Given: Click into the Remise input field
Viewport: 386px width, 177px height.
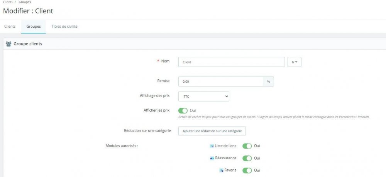Looking at the screenshot, I should coord(220,82).
